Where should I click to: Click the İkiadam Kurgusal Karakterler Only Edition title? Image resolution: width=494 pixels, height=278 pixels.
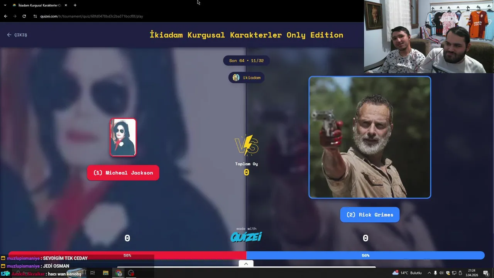tap(246, 35)
